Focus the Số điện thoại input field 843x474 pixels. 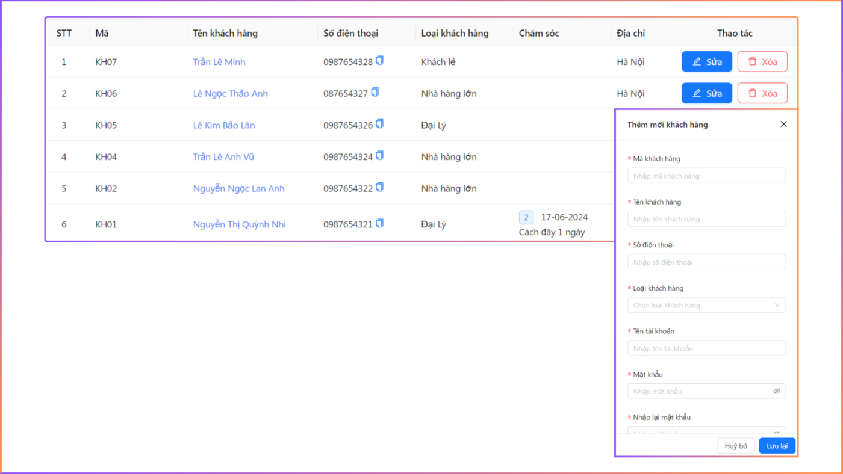706,262
